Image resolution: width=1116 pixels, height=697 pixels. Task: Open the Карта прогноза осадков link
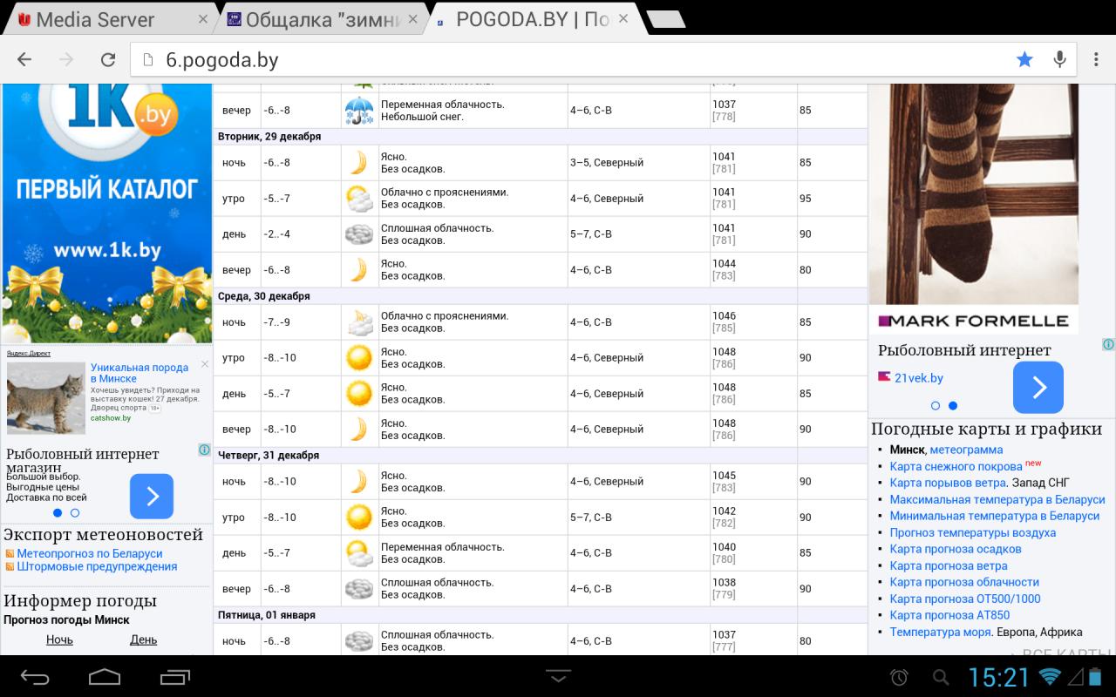point(955,549)
